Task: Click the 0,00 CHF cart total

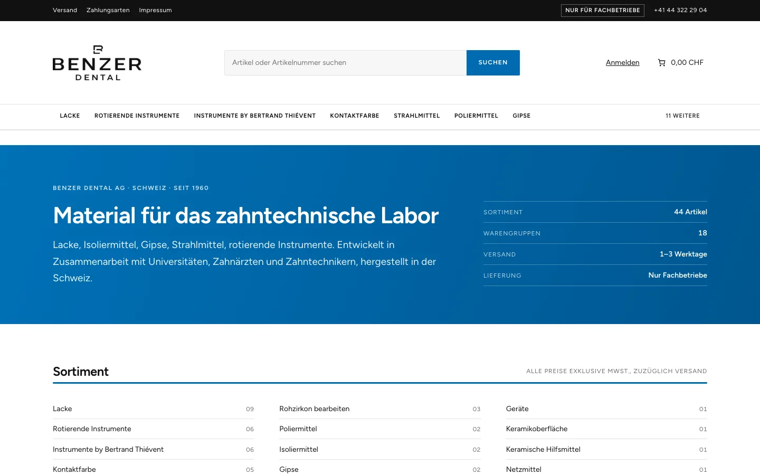Action: pyautogui.click(x=687, y=62)
